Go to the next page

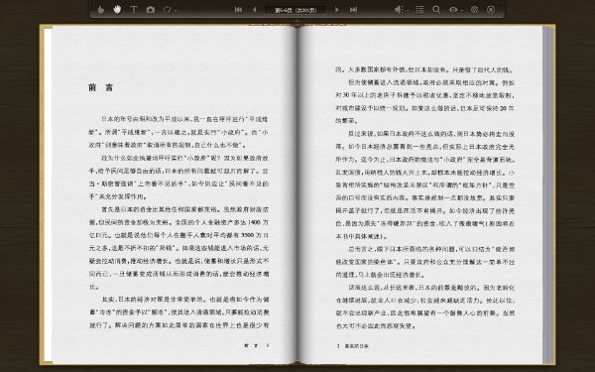tap(336, 10)
